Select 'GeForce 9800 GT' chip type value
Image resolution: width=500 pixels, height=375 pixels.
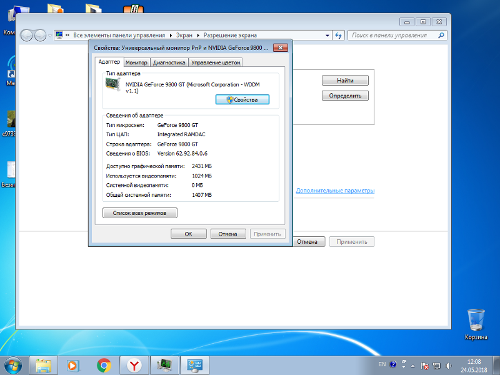[177, 125]
